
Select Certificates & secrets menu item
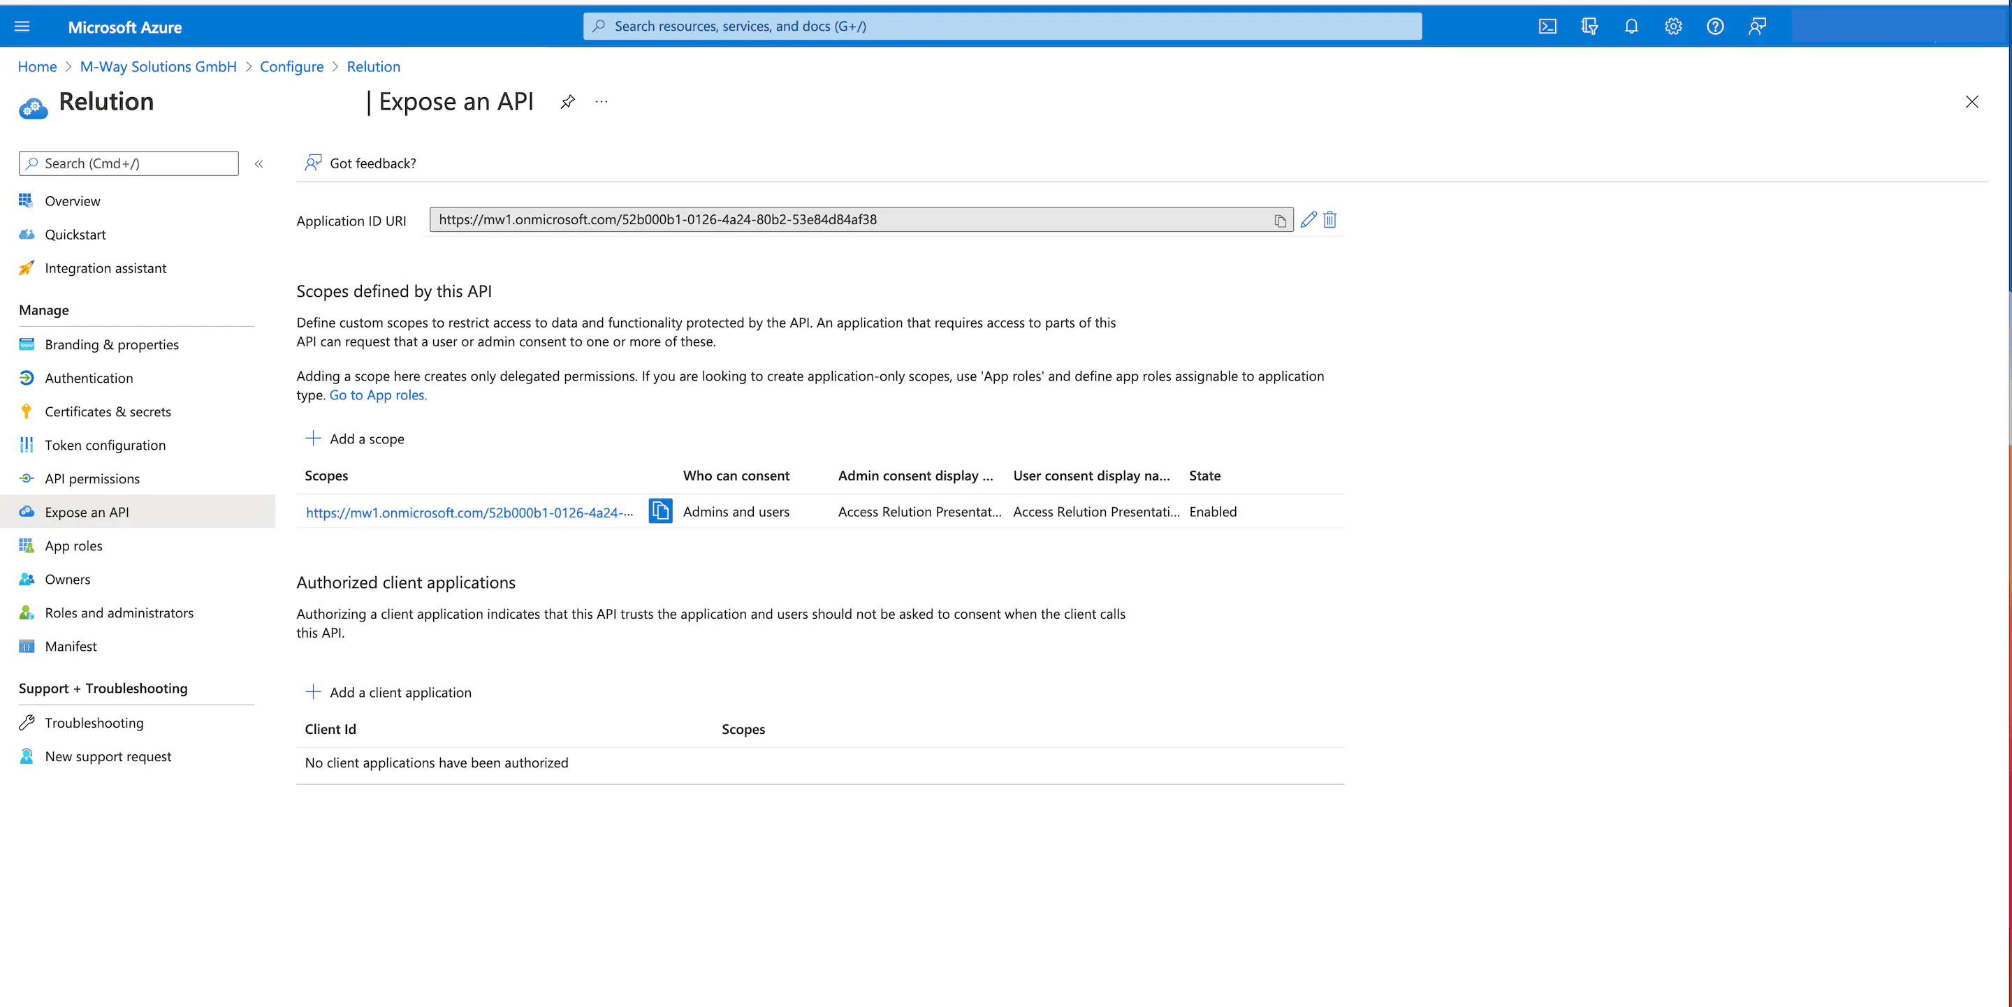pyautogui.click(x=108, y=411)
